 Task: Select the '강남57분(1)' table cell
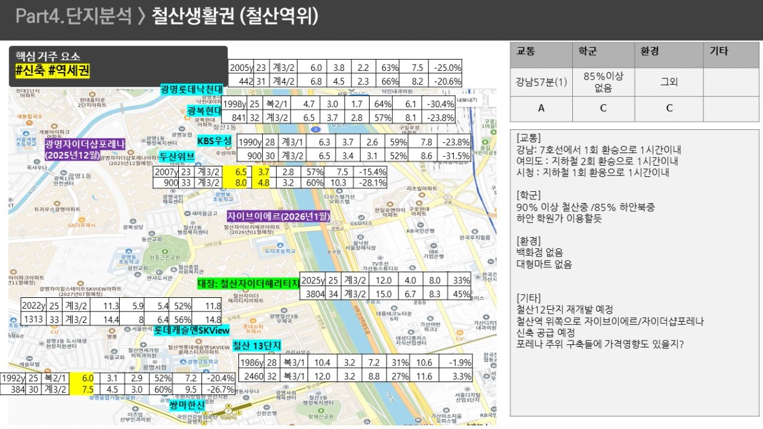click(542, 82)
